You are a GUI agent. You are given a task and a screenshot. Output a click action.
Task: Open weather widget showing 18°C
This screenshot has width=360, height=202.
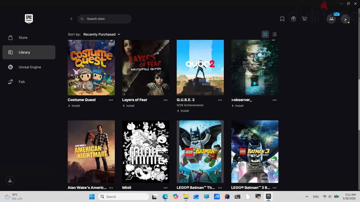(14, 197)
